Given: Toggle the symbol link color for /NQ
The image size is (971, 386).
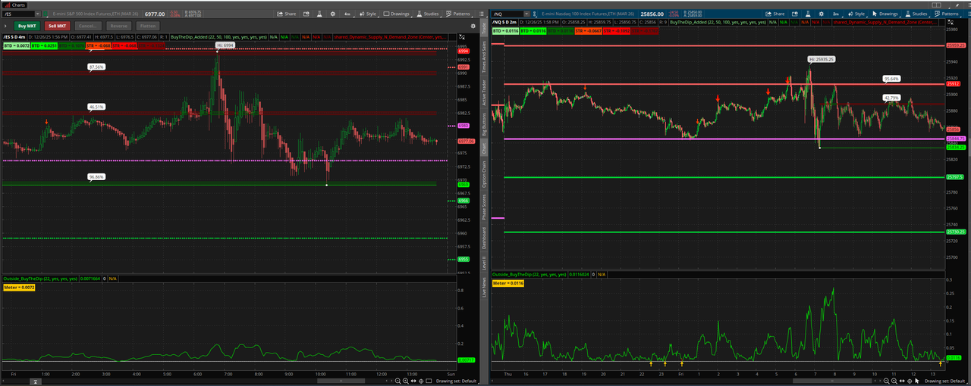Looking at the screenshot, I should point(534,14).
